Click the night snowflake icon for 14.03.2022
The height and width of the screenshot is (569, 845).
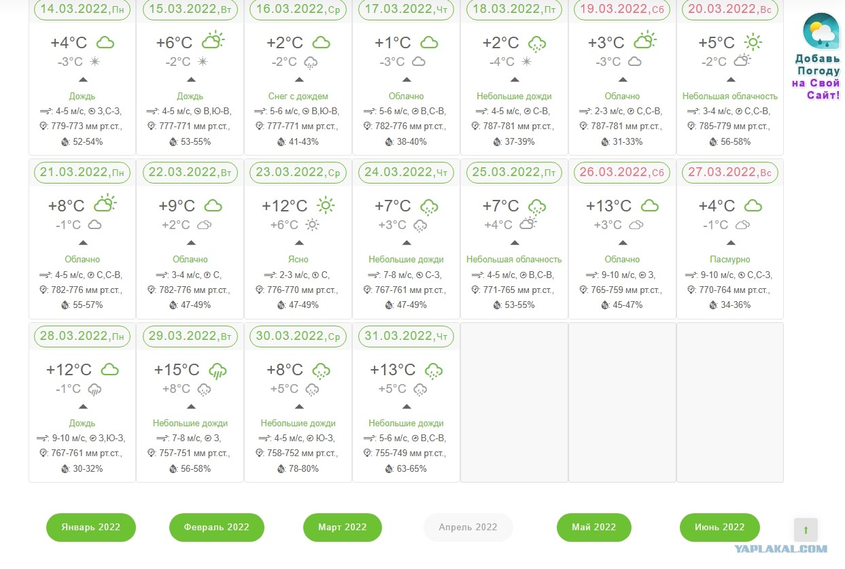coord(95,62)
